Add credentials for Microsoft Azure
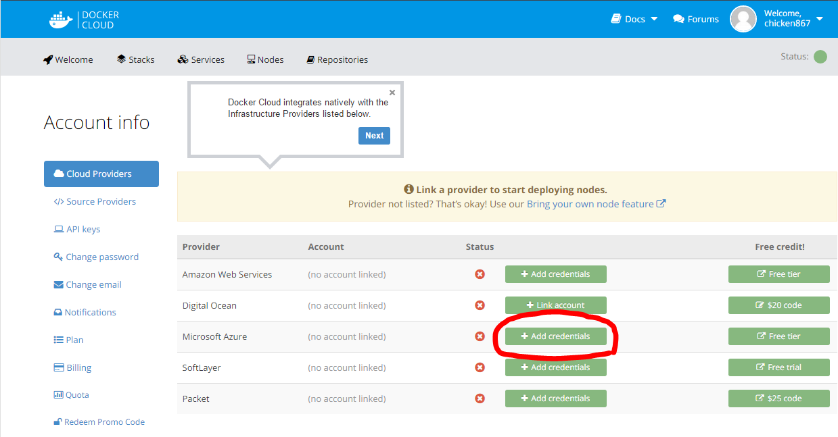The height and width of the screenshot is (437, 838). click(555, 336)
